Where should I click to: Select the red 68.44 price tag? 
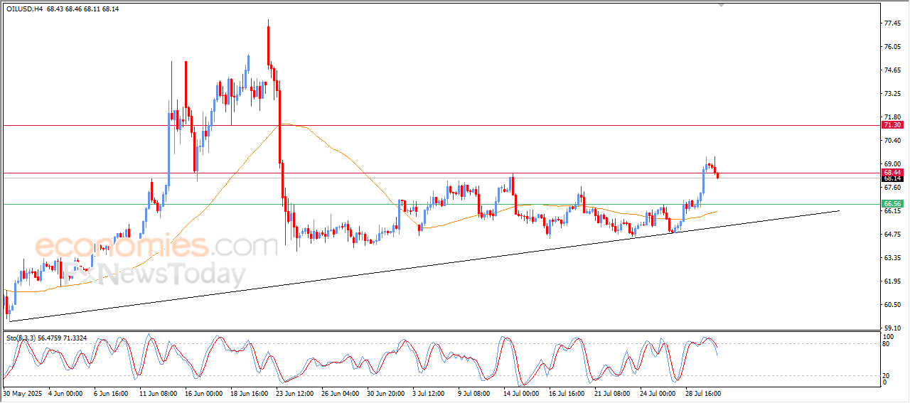tap(892, 173)
